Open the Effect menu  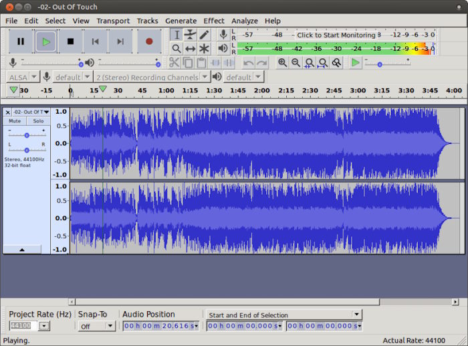coord(214,21)
